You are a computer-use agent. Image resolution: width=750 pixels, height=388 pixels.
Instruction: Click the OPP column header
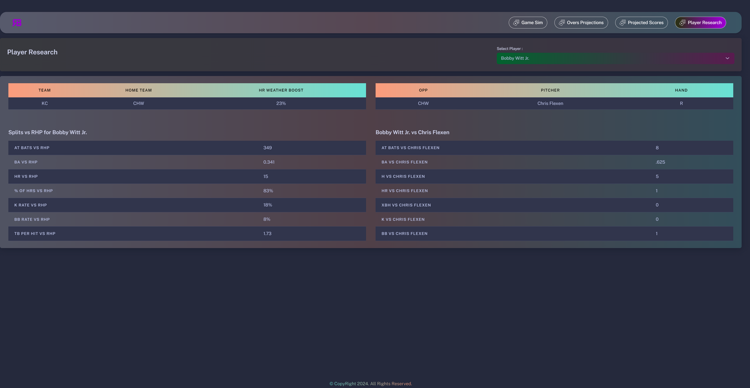coord(423,90)
